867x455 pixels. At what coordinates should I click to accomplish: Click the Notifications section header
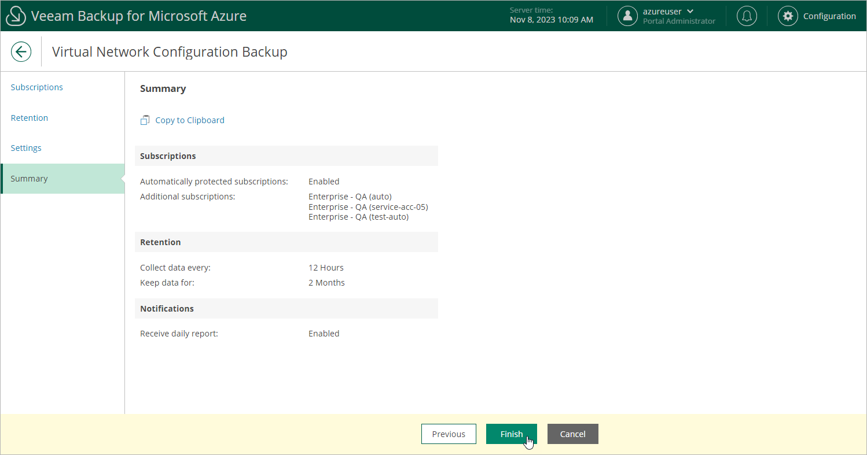click(x=167, y=309)
